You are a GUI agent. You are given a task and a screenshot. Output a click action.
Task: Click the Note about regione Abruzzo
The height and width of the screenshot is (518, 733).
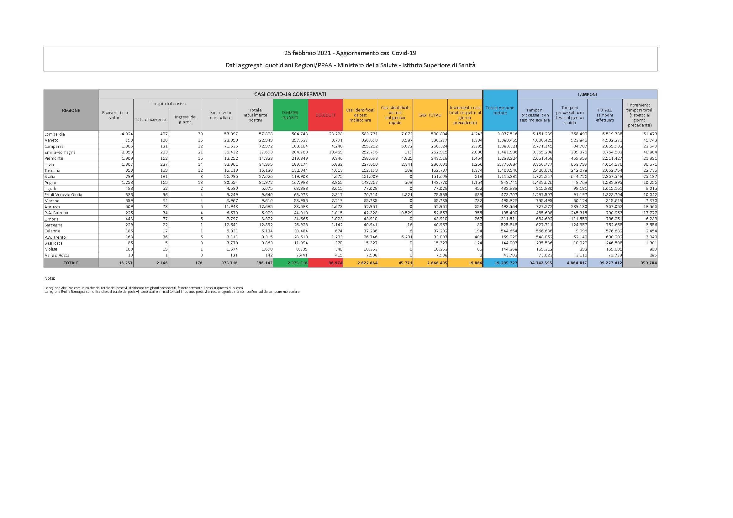[144, 288]
